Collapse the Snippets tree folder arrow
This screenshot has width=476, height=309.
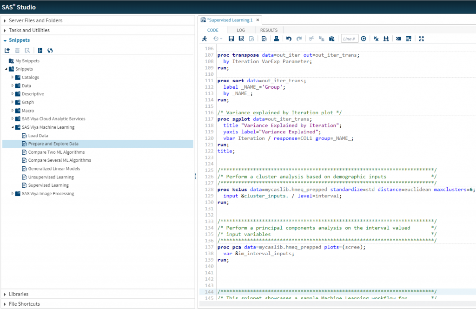click(x=6, y=69)
